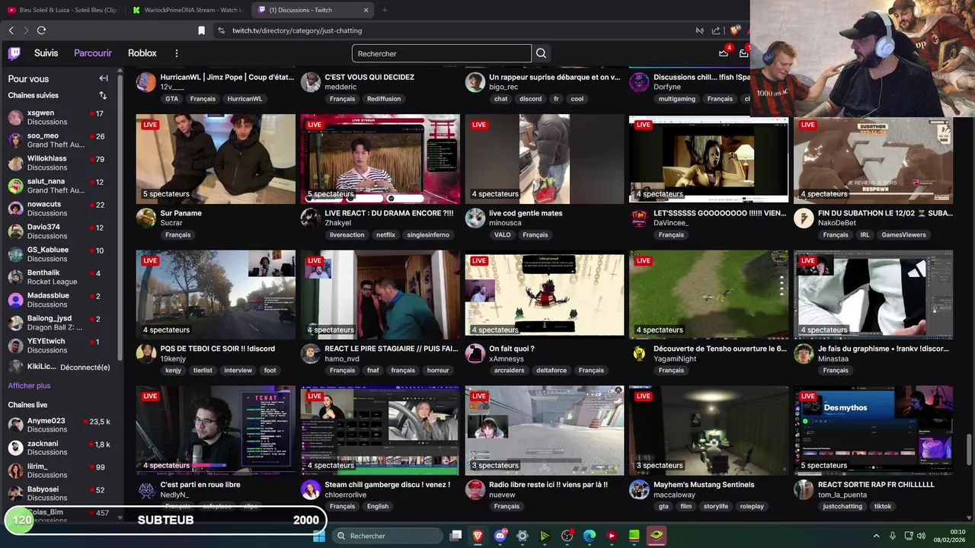Viewport: 975px width, 548px height.
Task: Switch to the WarlockPrimeDNA Stream tab
Action: [x=187, y=10]
